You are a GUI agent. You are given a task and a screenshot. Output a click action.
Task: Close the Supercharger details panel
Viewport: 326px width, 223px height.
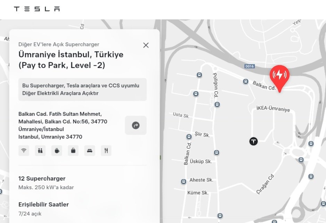(x=146, y=45)
